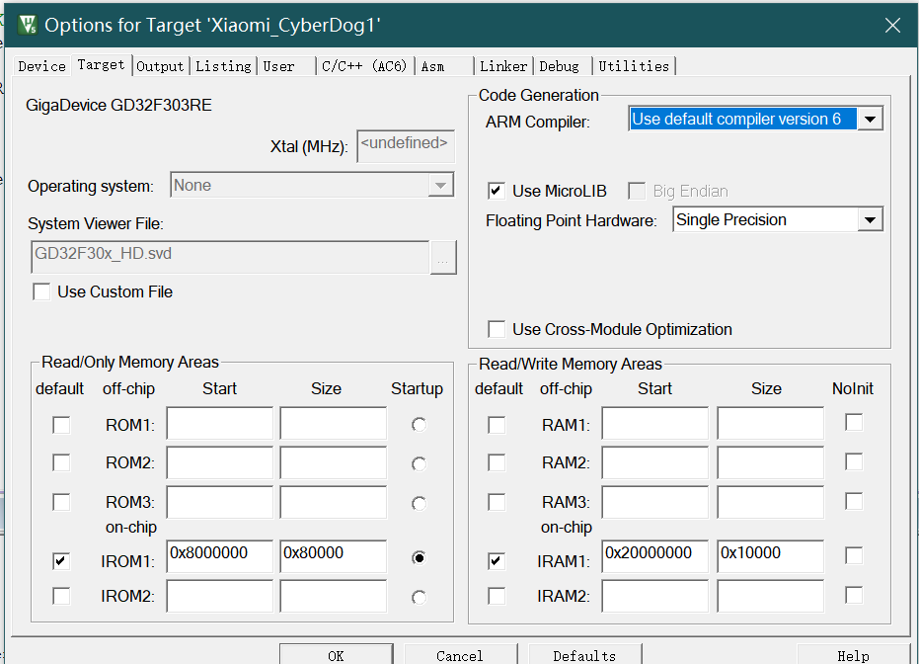This screenshot has height=664, width=919.
Task: Edit IROM1 Start value 0x8000000
Action: click(220, 556)
